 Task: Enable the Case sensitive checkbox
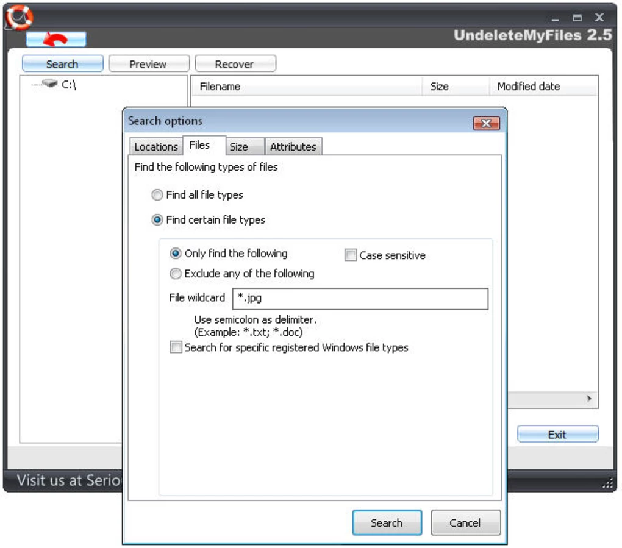tap(351, 255)
